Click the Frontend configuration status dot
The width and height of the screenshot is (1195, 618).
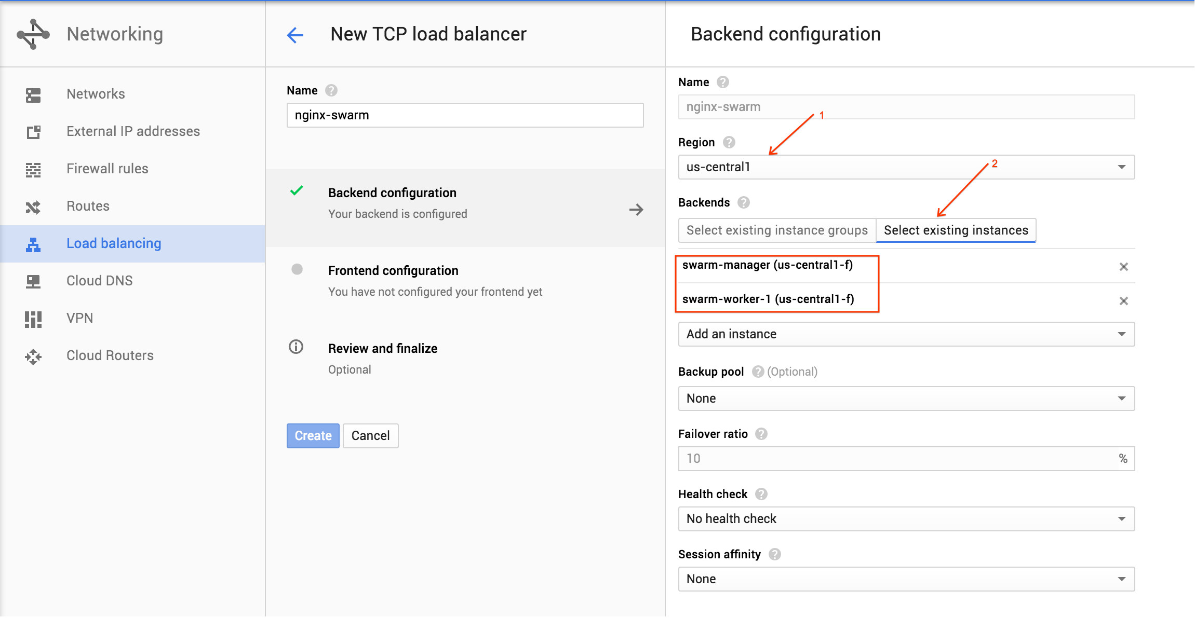click(297, 269)
